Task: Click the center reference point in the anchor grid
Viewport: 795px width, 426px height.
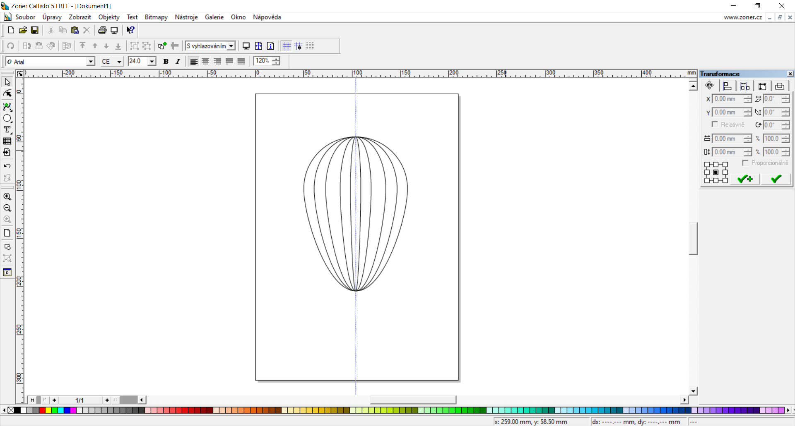Action: click(x=716, y=172)
